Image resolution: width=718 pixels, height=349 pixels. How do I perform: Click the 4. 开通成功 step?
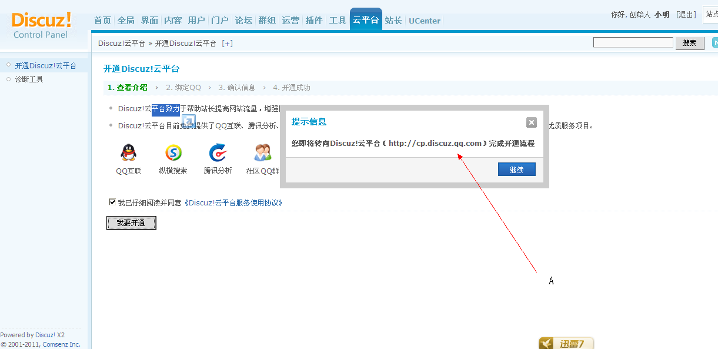point(292,88)
